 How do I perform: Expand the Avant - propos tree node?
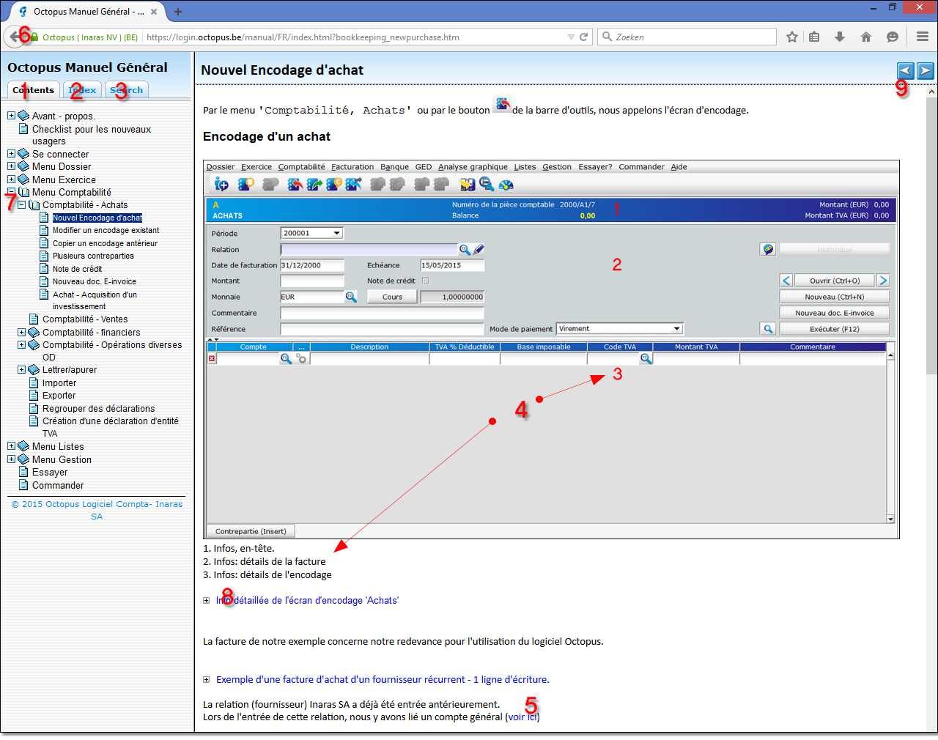[x=11, y=116]
